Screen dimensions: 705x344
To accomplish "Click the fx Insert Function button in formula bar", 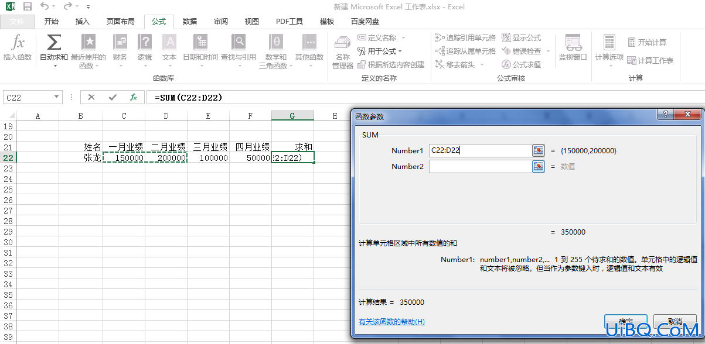I will (x=134, y=98).
